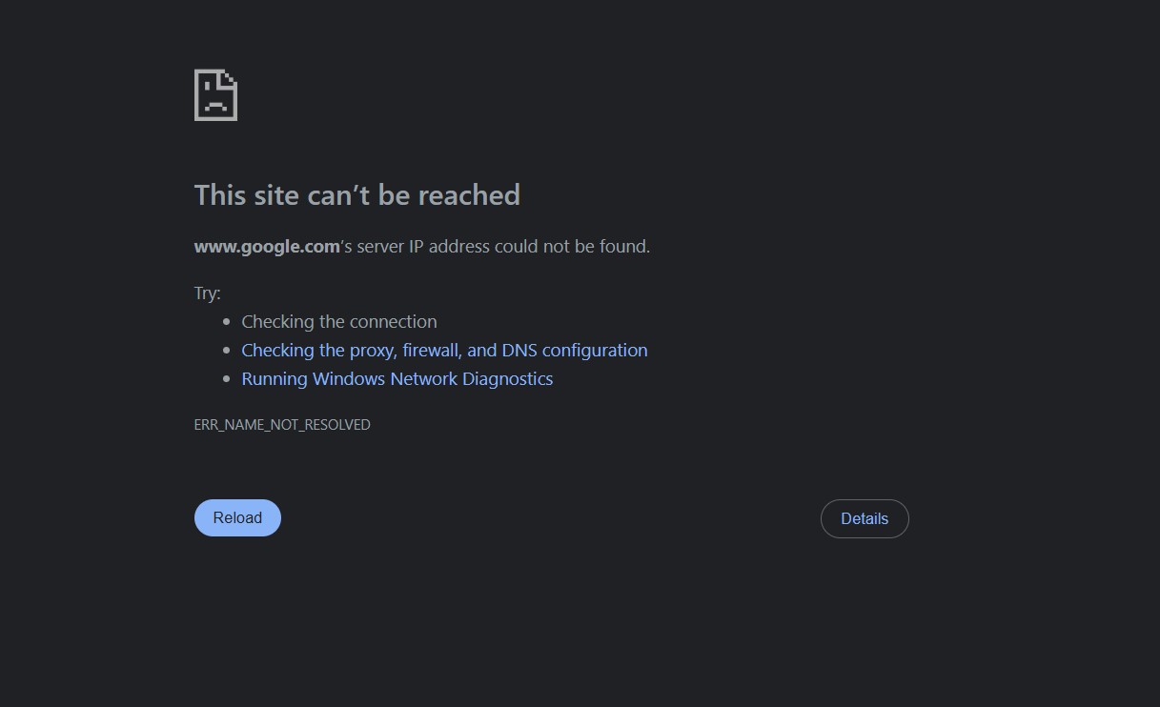Click the word "Running" in the diagnostics link
Image resolution: width=1160 pixels, height=707 pixels.
pyautogui.click(x=274, y=379)
